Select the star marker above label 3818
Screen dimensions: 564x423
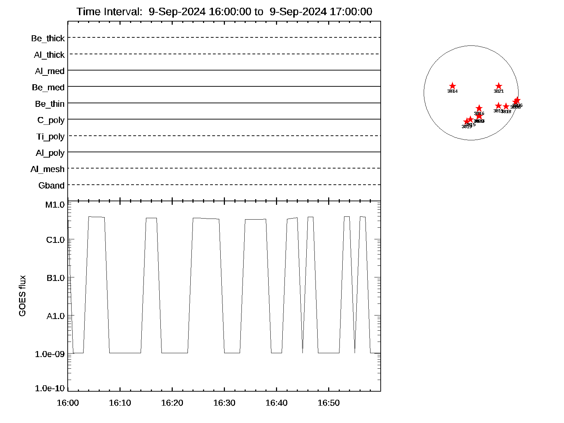click(x=506, y=106)
